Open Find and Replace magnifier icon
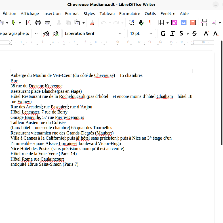 coord(131,23)
